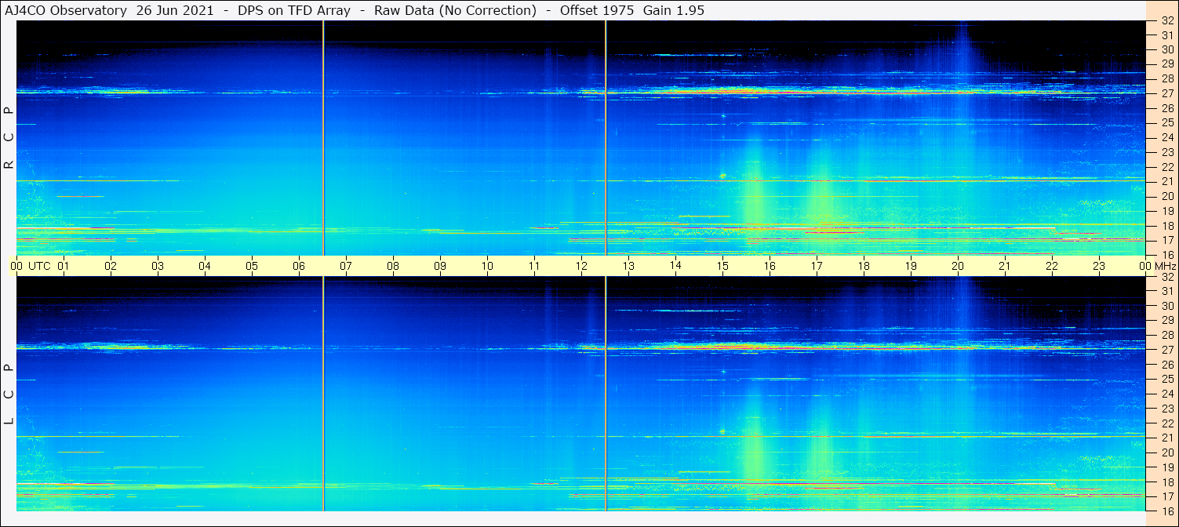1179x527 pixels.
Task: Click the 21 MHz tick of RCP panel
Action: click(1166, 181)
